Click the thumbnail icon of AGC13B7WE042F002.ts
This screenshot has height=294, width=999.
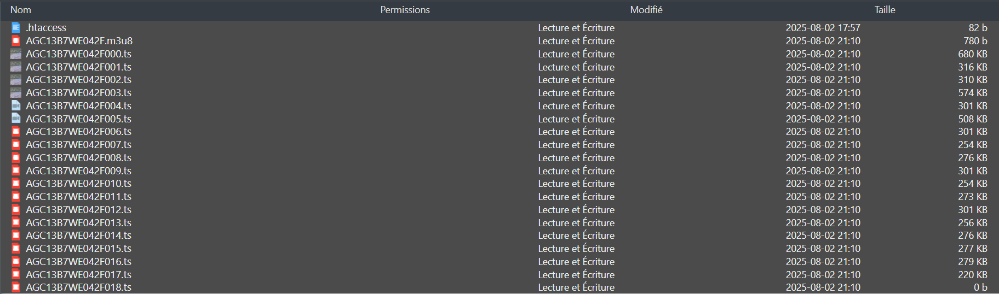[16, 80]
